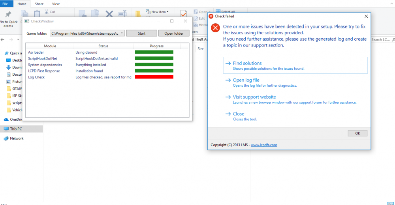Image resolution: width=395 pixels, height=205 pixels.
Task: Select the ScriptHookDotNet module row
Action: 107,59
